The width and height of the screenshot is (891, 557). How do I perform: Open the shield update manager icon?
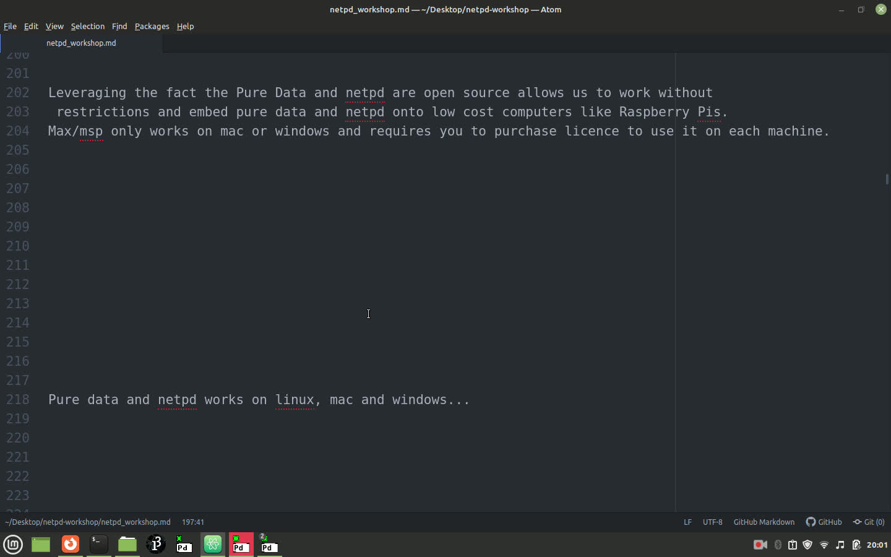(807, 545)
